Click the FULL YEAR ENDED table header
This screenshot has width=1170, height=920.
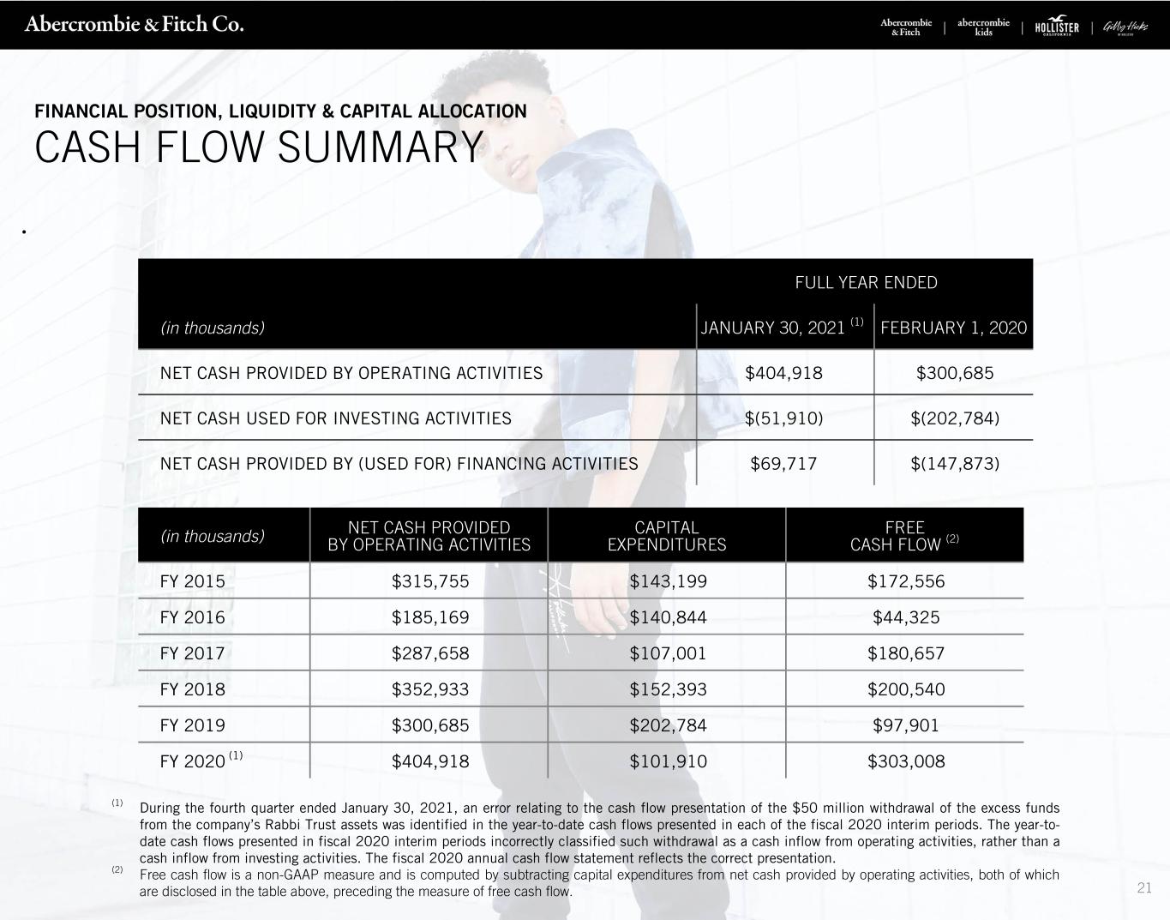[x=866, y=282]
